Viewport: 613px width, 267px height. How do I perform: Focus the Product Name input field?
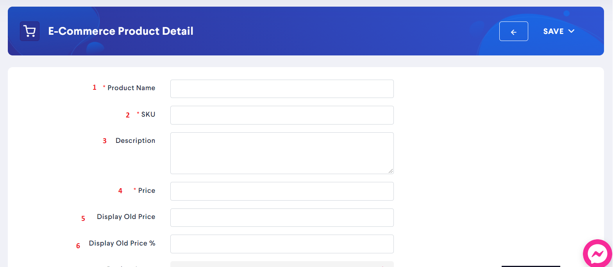click(x=282, y=89)
